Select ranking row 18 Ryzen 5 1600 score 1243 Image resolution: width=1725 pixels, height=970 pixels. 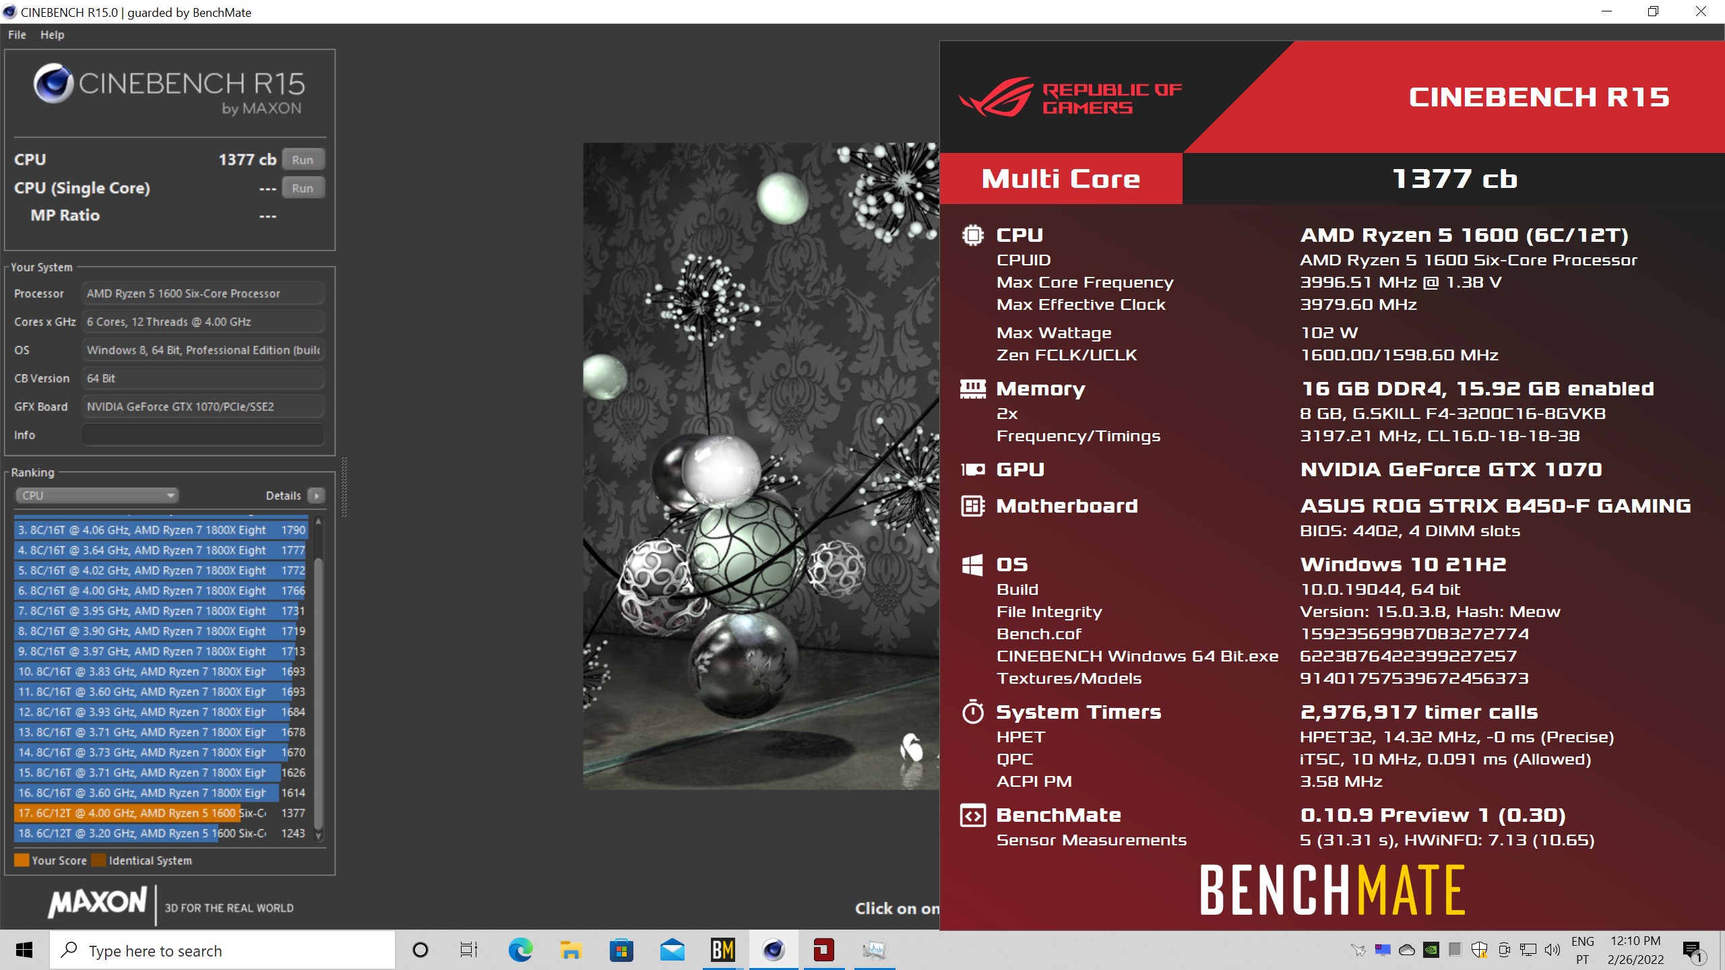pyautogui.click(x=161, y=833)
